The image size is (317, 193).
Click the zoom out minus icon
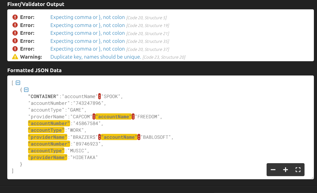(x=273, y=170)
